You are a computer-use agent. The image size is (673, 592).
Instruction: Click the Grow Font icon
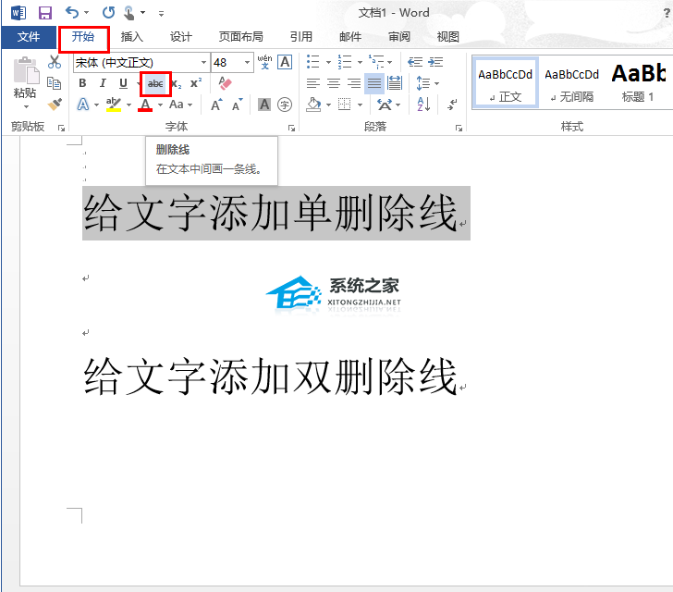point(216,105)
